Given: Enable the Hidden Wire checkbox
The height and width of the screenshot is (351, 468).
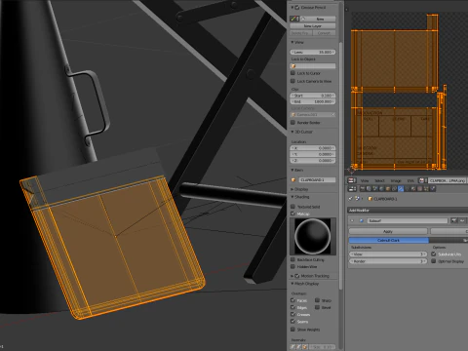Looking at the screenshot, I should (x=292, y=266).
